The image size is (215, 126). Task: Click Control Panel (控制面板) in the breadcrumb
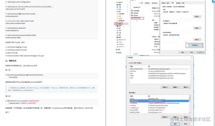pyautogui.click(x=147, y=3)
